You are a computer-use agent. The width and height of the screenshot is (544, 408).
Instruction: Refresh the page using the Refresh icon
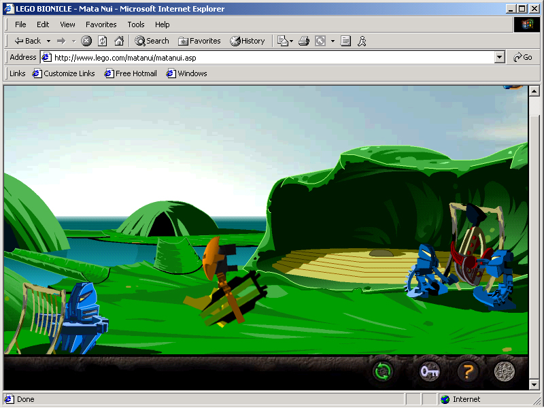tap(103, 41)
